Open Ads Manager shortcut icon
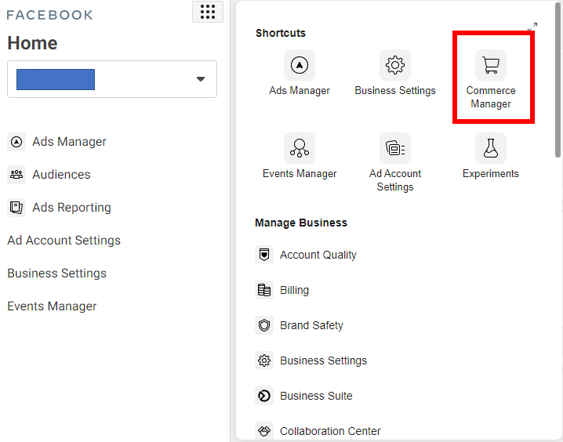 (300, 65)
